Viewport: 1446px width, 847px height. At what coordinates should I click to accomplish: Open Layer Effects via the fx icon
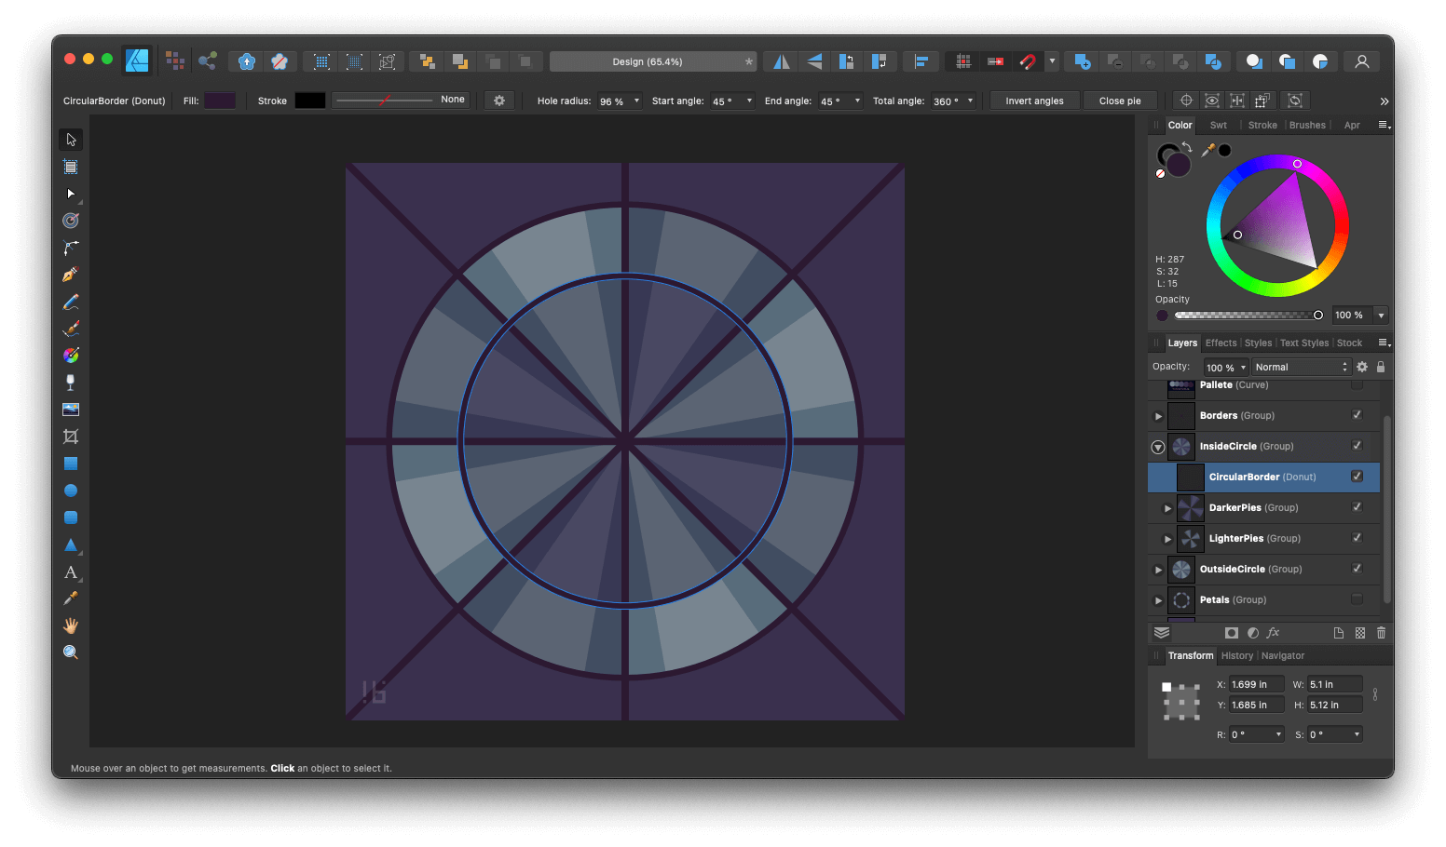tap(1273, 632)
